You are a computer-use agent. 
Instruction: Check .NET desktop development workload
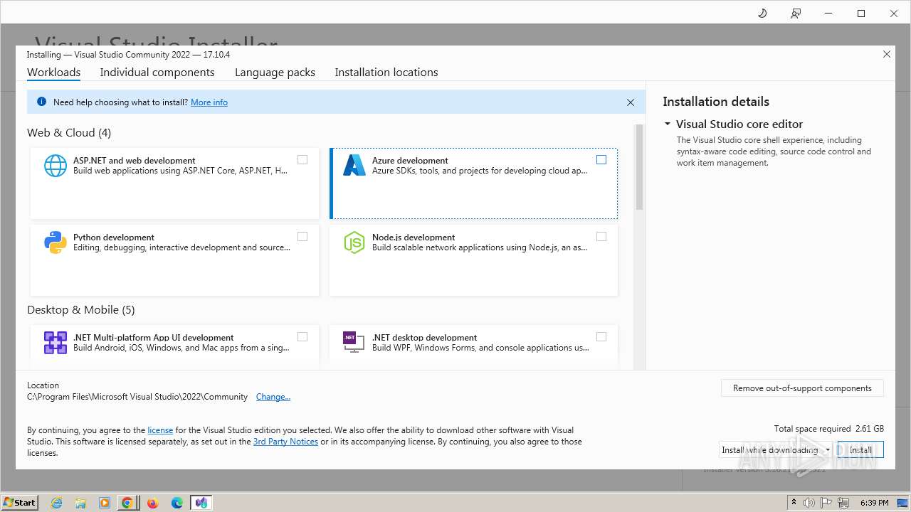tap(601, 337)
